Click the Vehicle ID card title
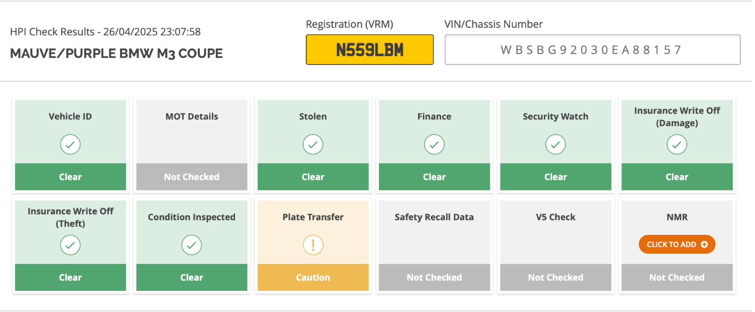The width and height of the screenshot is (755, 312). coord(70,116)
